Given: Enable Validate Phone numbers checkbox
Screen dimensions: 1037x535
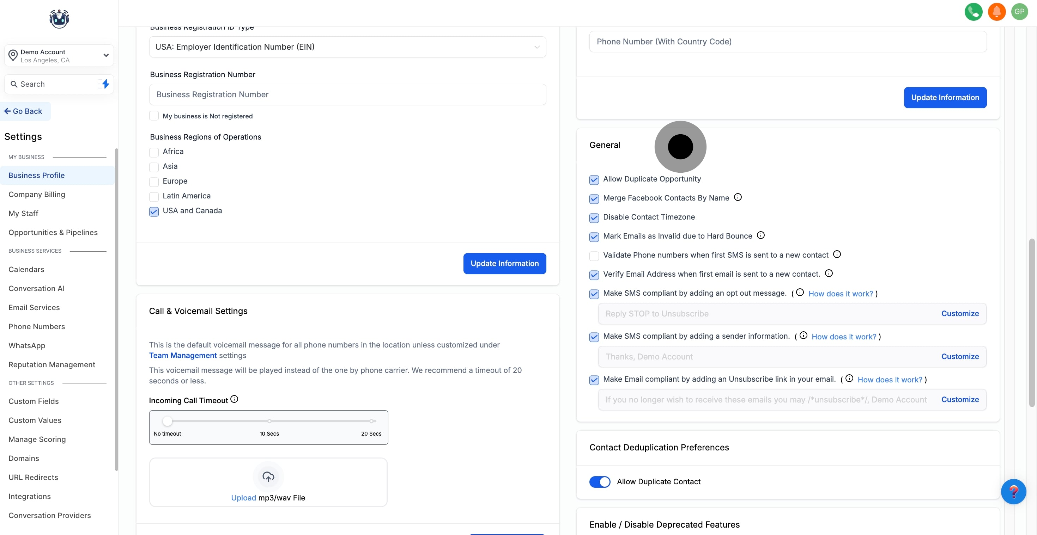Looking at the screenshot, I should click(594, 256).
